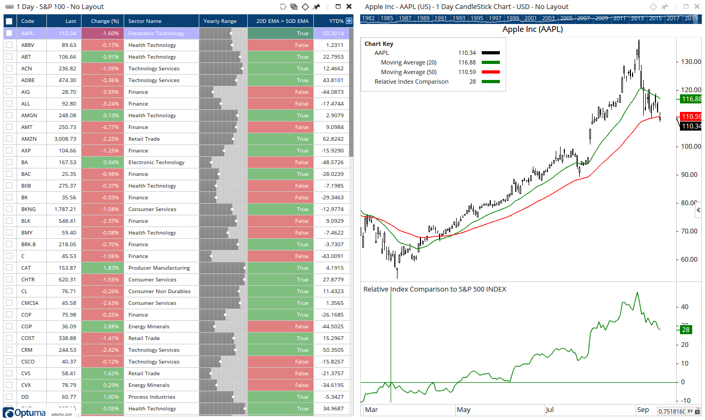The width and height of the screenshot is (705, 420).
Task: Jump to 2017 on the timeline strip
Action: pos(673,18)
